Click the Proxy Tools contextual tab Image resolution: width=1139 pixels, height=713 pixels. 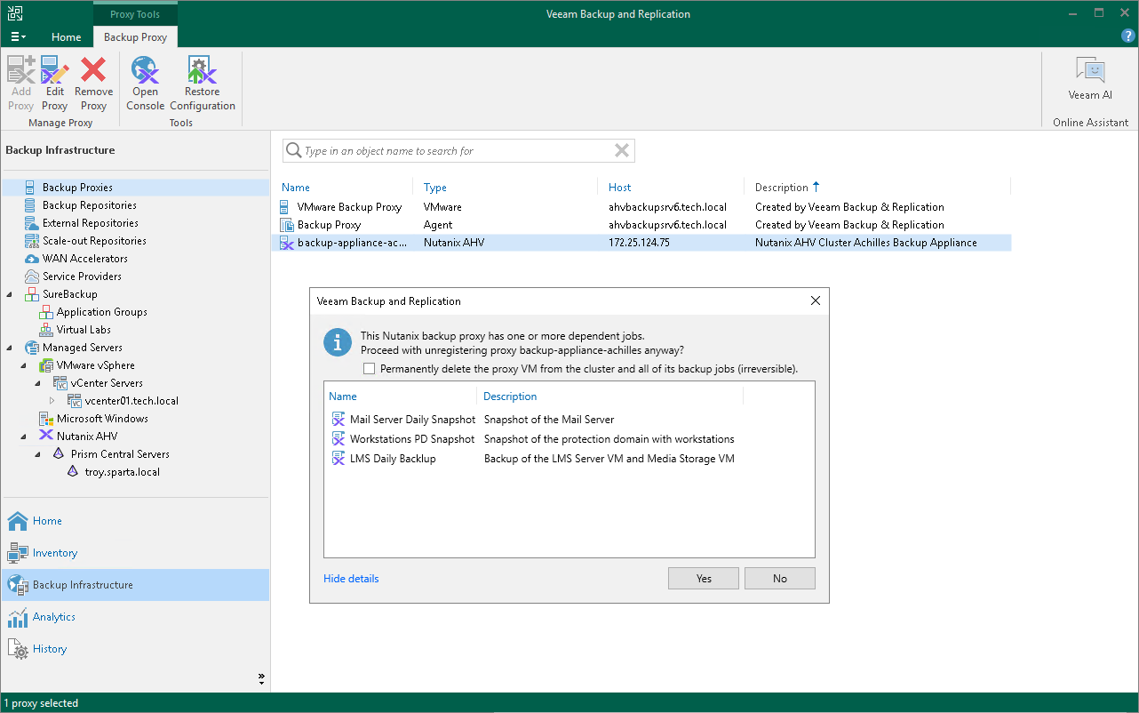click(x=135, y=14)
